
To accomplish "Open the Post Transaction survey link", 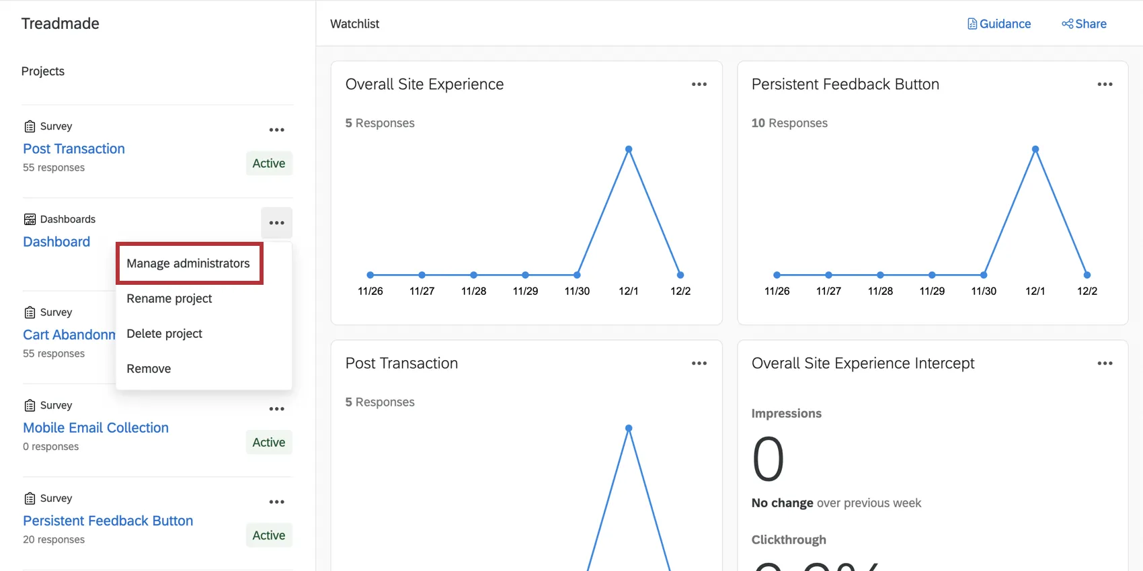I will coord(74,148).
